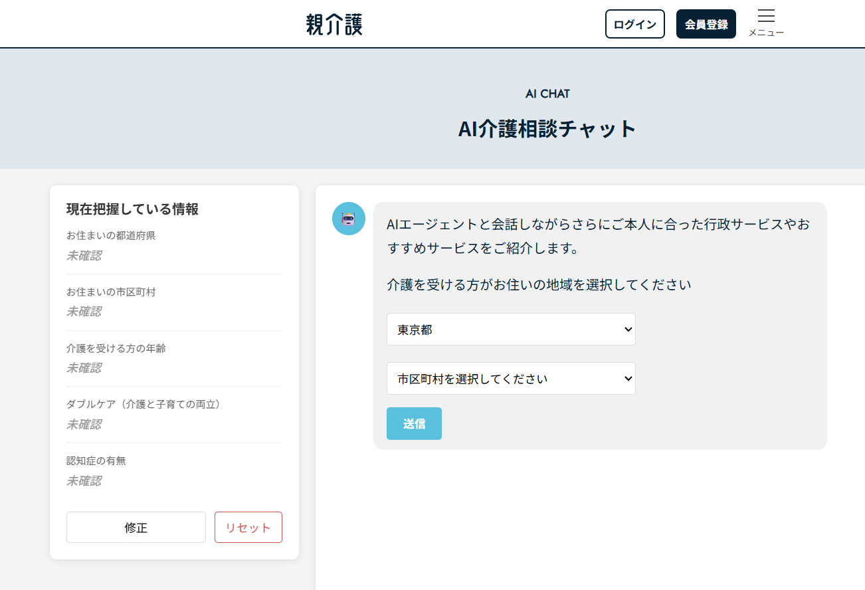Image resolution: width=865 pixels, height=590 pixels.
Task: Click the 親介護 site logo
Action: pyautogui.click(x=334, y=23)
